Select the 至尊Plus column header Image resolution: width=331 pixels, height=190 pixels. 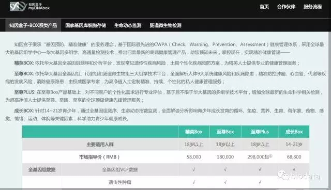[260, 132]
